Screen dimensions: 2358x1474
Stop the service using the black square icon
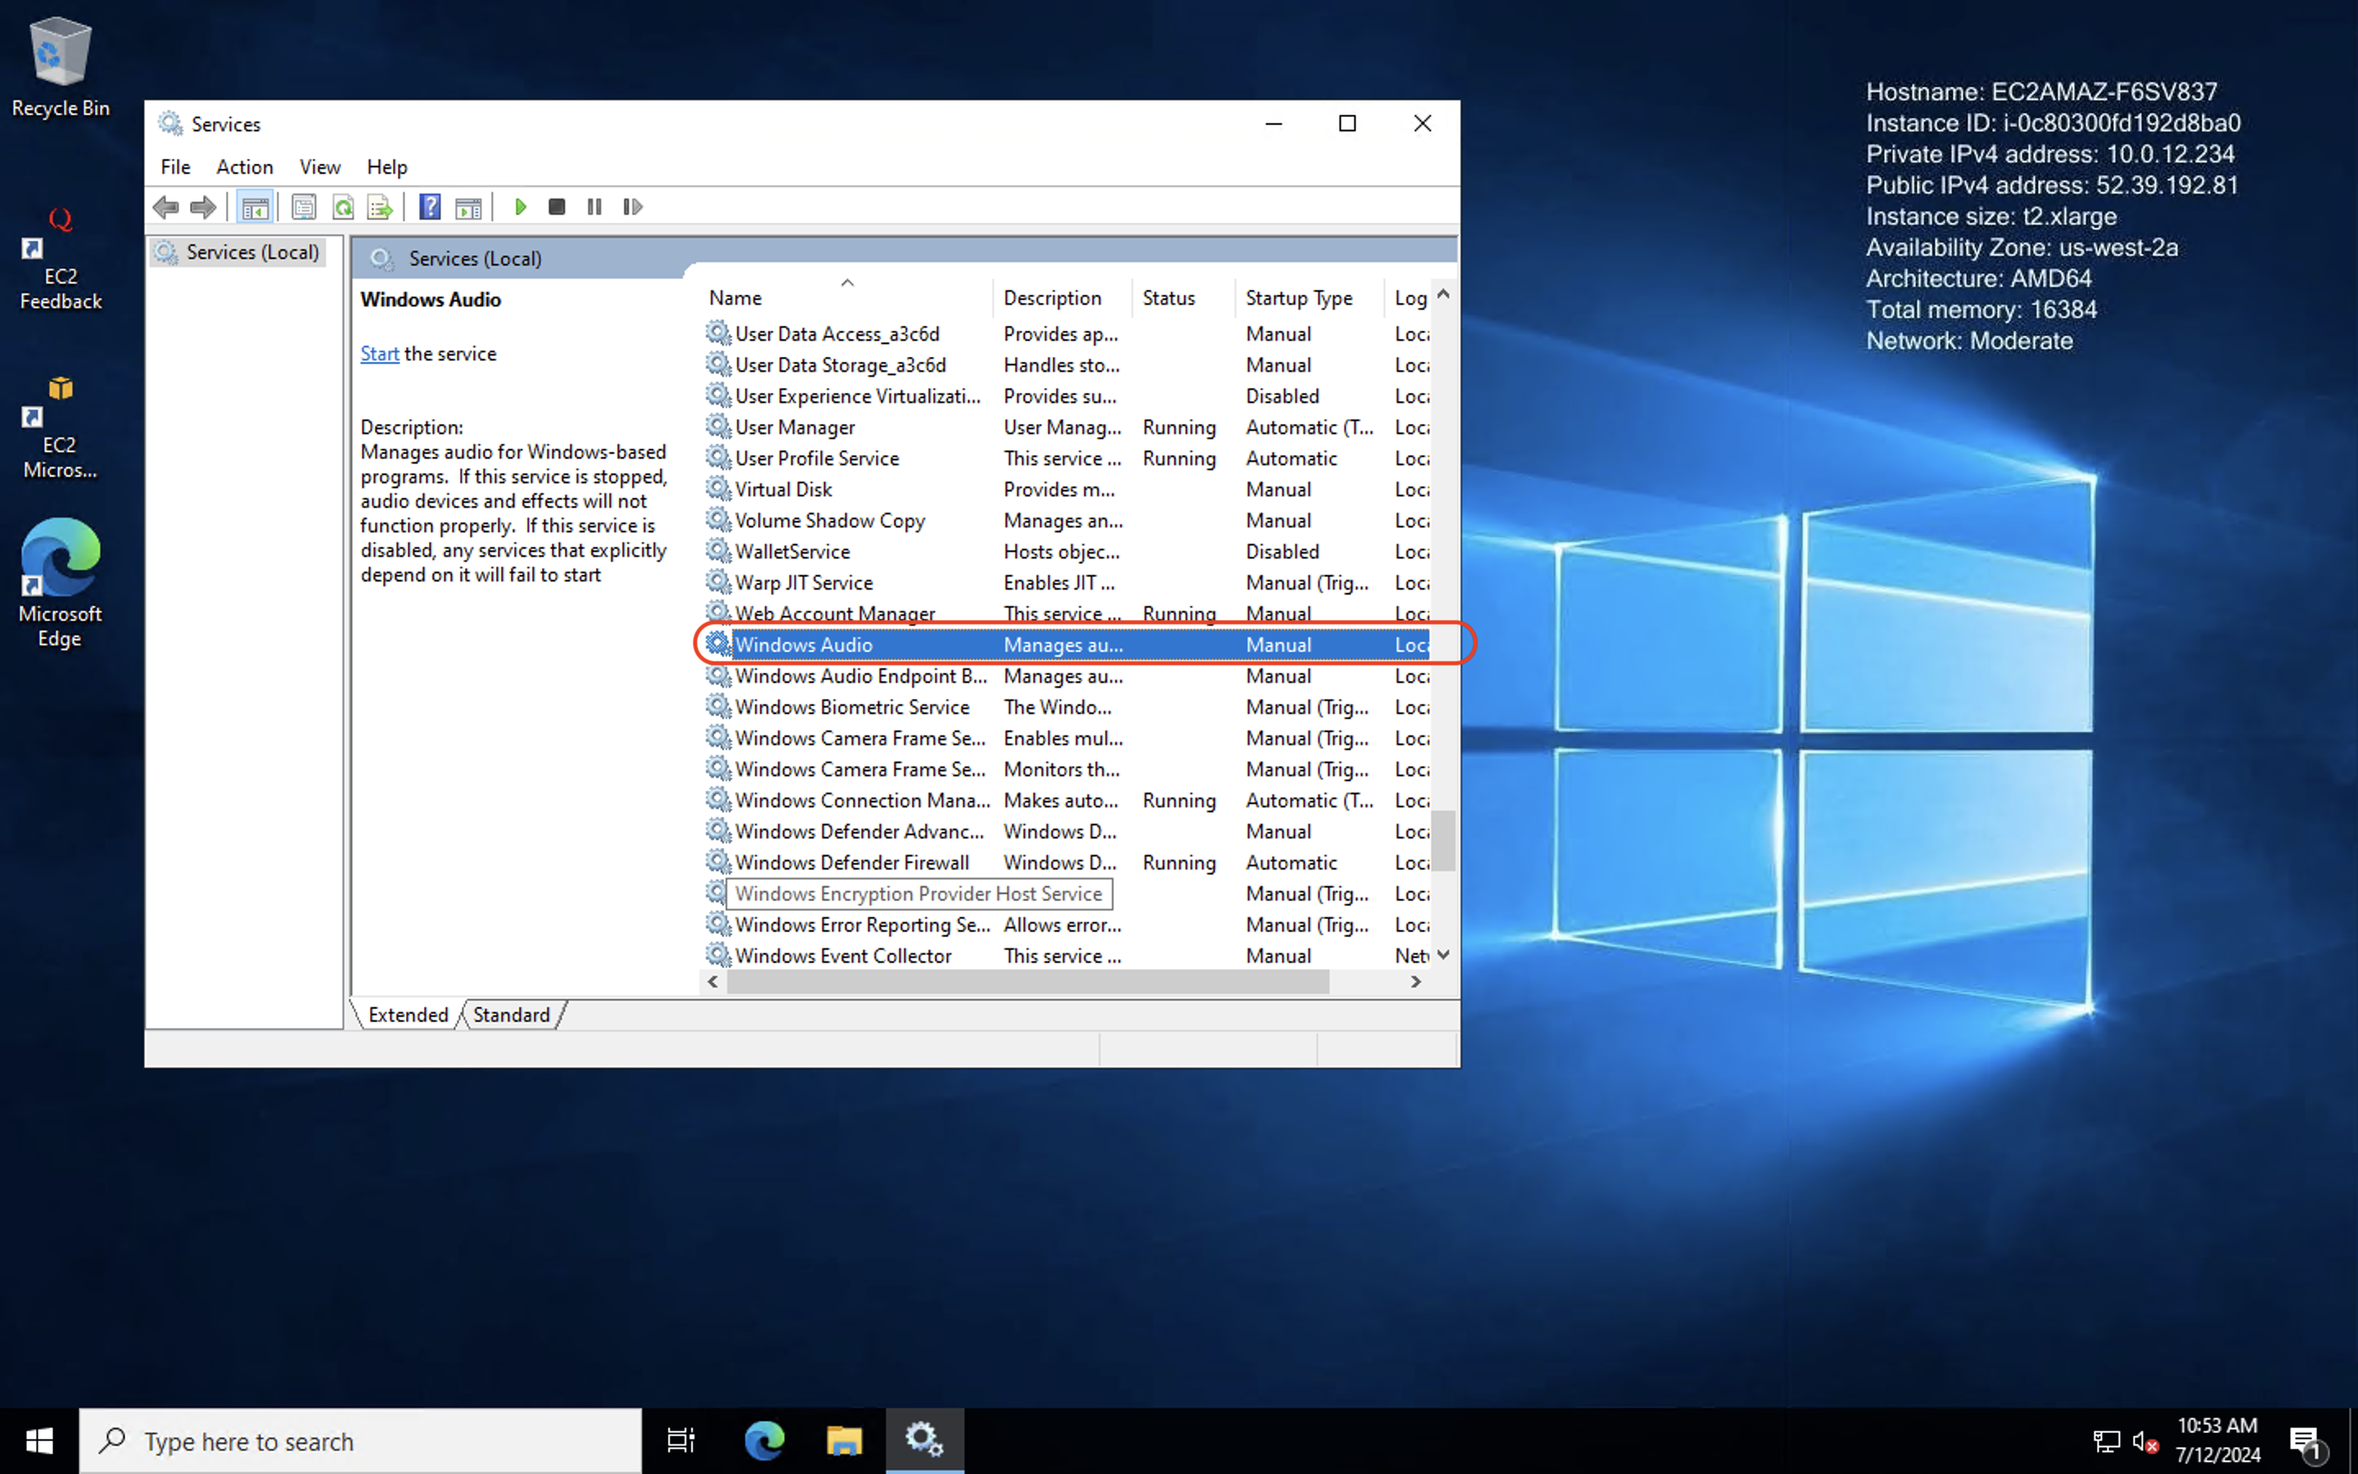pos(557,206)
